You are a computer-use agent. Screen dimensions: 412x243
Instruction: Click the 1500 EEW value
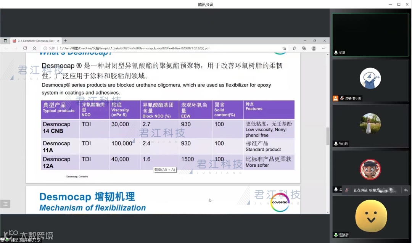pos(187,159)
